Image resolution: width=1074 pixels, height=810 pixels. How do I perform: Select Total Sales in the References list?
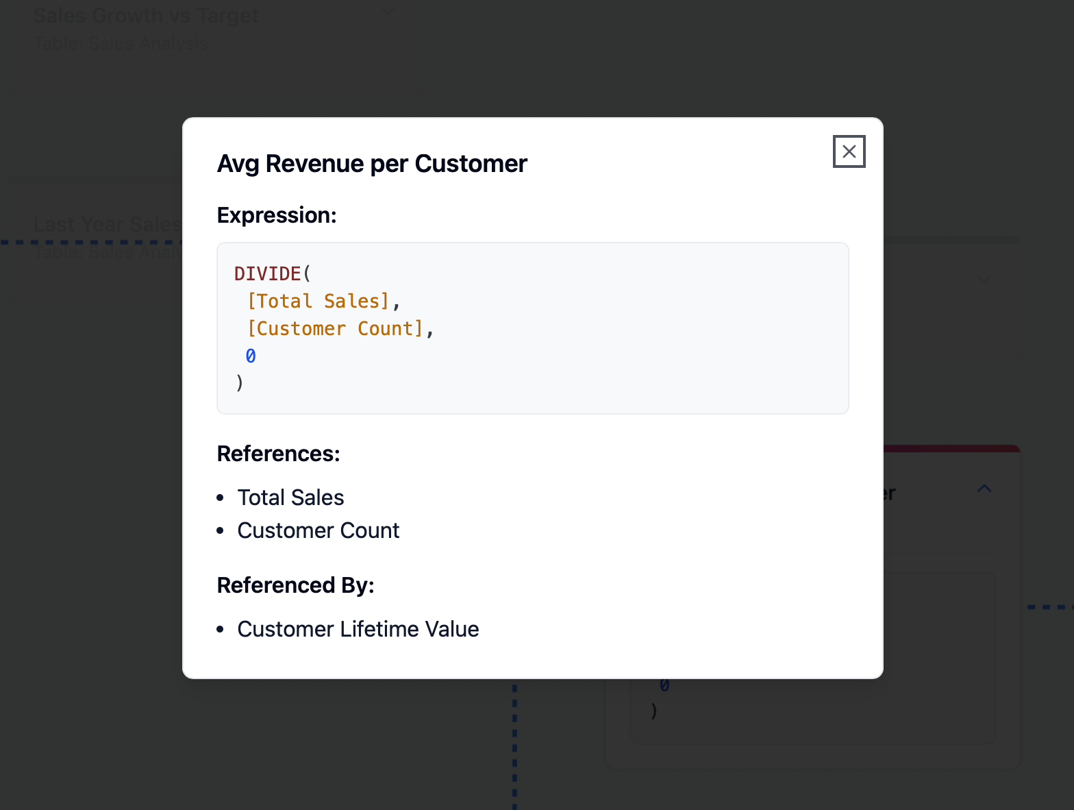290,498
